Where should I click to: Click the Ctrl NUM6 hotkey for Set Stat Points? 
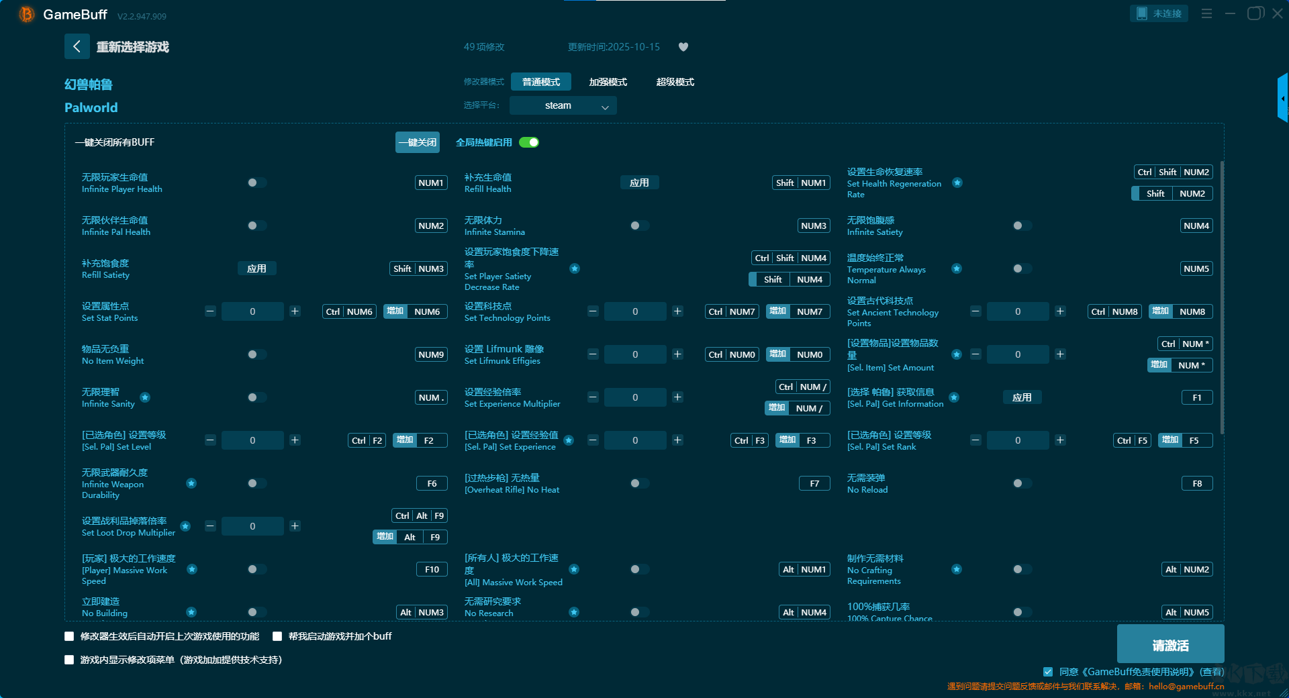pyautogui.click(x=349, y=311)
